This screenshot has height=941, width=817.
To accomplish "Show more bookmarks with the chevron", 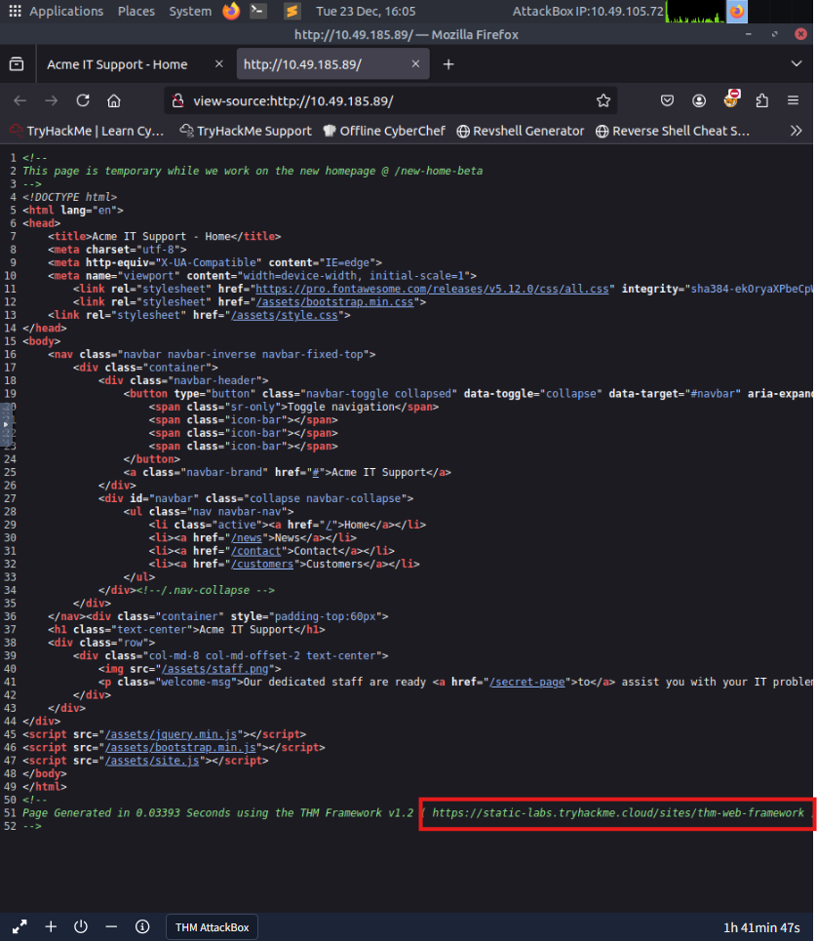I will (x=796, y=131).
